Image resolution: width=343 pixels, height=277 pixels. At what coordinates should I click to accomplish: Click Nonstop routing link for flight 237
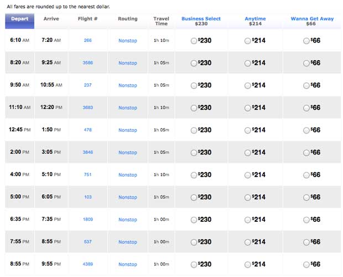coord(127,86)
